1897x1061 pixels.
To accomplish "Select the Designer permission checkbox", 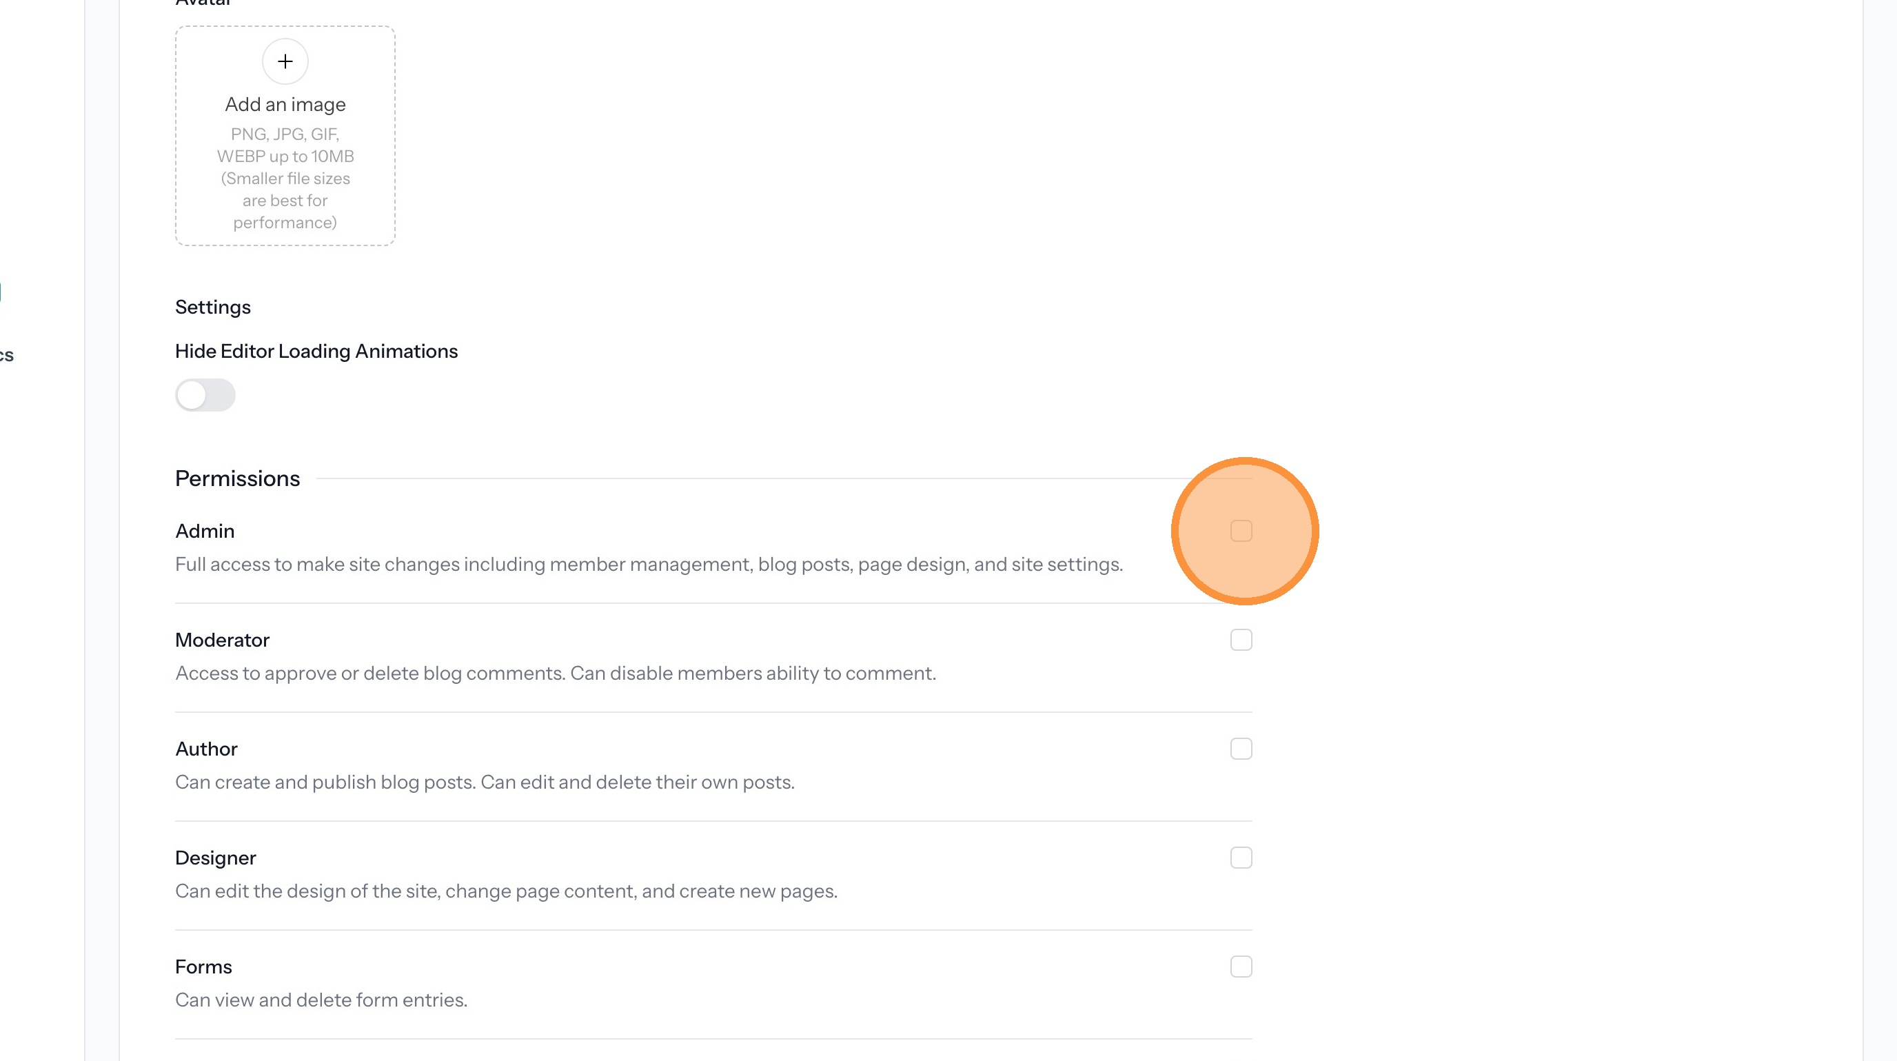I will tap(1241, 858).
